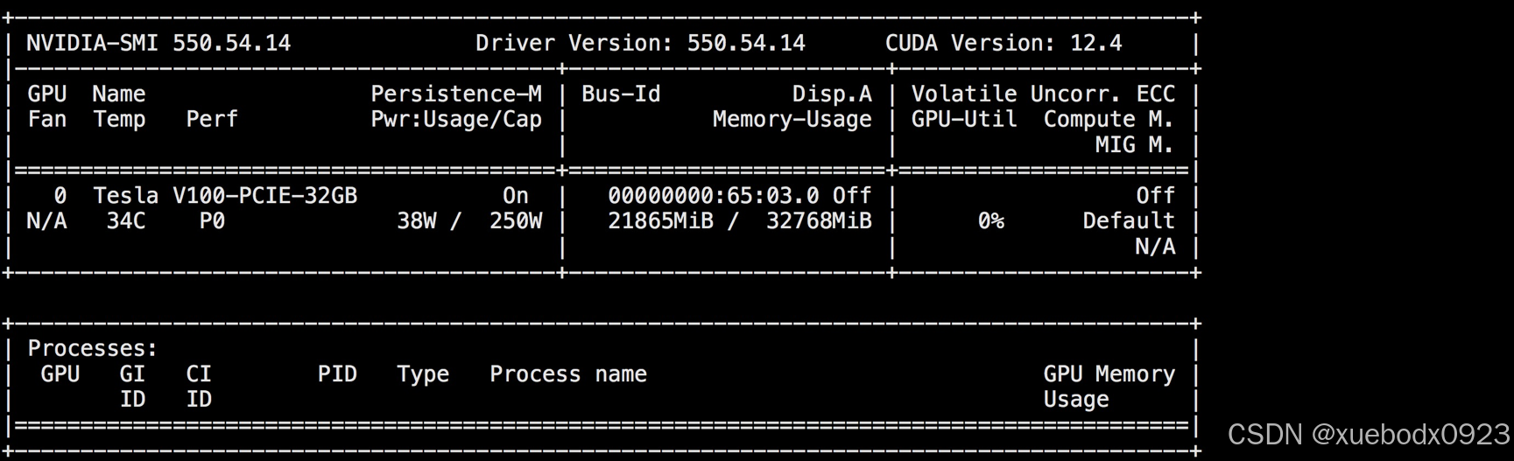The width and height of the screenshot is (1514, 461).
Task: Click the Processes section heading
Action: pos(93,348)
